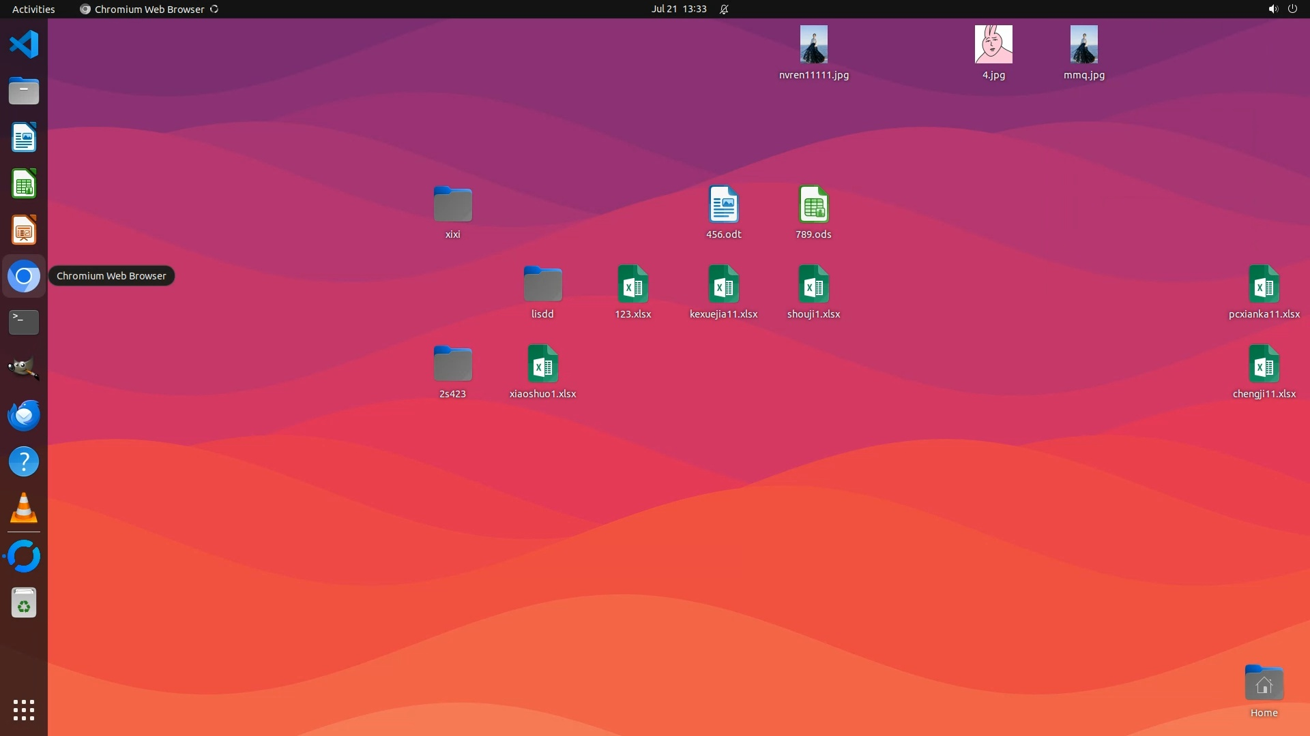Click the volume speaker icon
Viewport: 1310px width, 736px height.
point(1272,9)
